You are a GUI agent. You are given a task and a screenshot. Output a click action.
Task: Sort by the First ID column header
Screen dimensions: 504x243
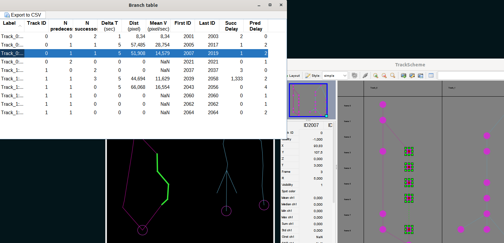pyautogui.click(x=183, y=26)
